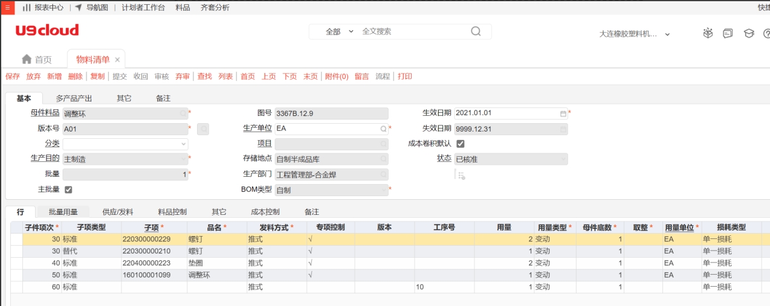Click the 全文搜索 search input

tap(414, 31)
